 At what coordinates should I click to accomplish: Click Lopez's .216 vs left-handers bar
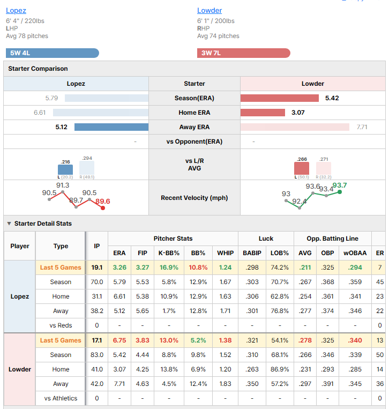[65, 169]
